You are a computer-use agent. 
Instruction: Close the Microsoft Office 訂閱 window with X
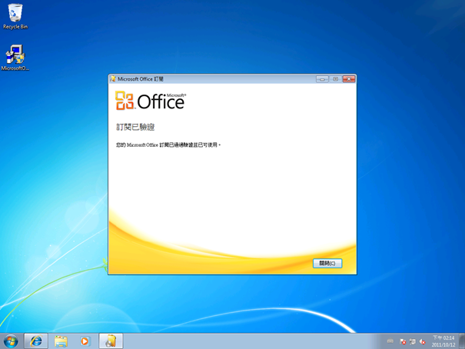349,79
